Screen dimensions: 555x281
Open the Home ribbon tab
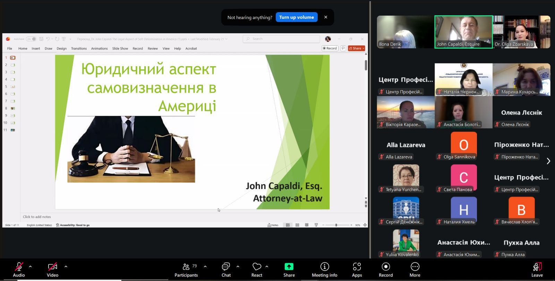pos(23,49)
